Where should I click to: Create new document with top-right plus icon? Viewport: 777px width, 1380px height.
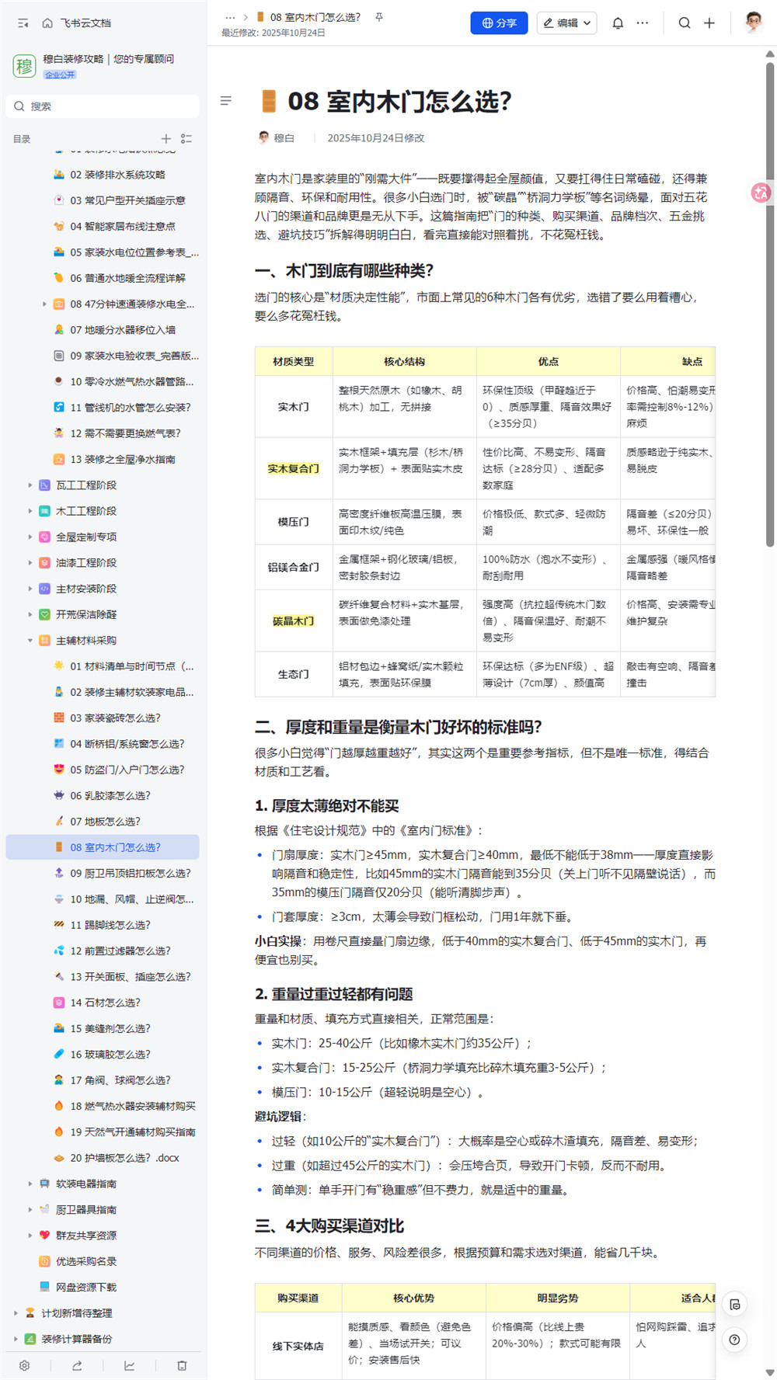(709, 23)
